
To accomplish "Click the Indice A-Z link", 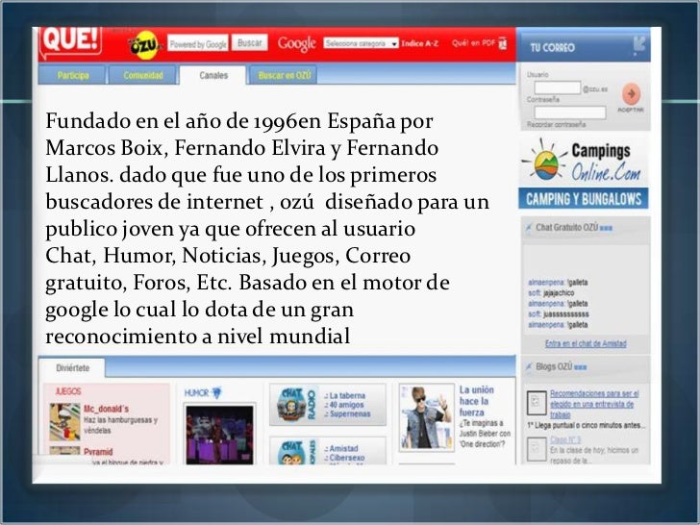I will click(x=419, y=43).
